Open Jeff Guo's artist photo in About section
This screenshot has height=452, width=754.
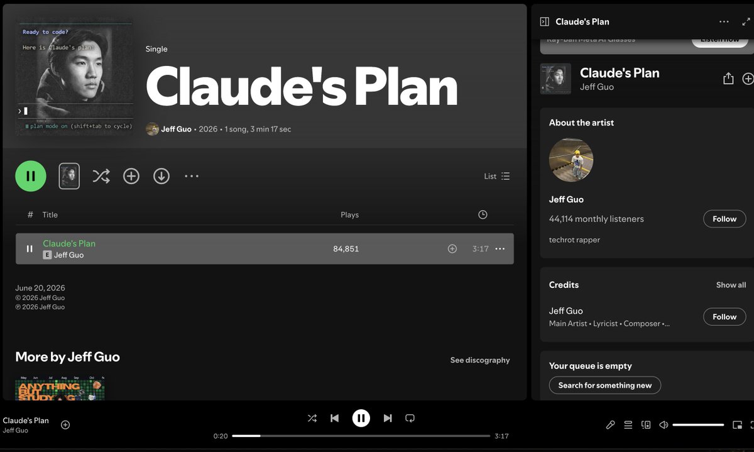tap(571, 160)
